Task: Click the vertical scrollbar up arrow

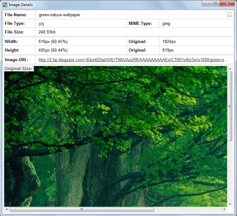Action: click(x=230, y=69)
